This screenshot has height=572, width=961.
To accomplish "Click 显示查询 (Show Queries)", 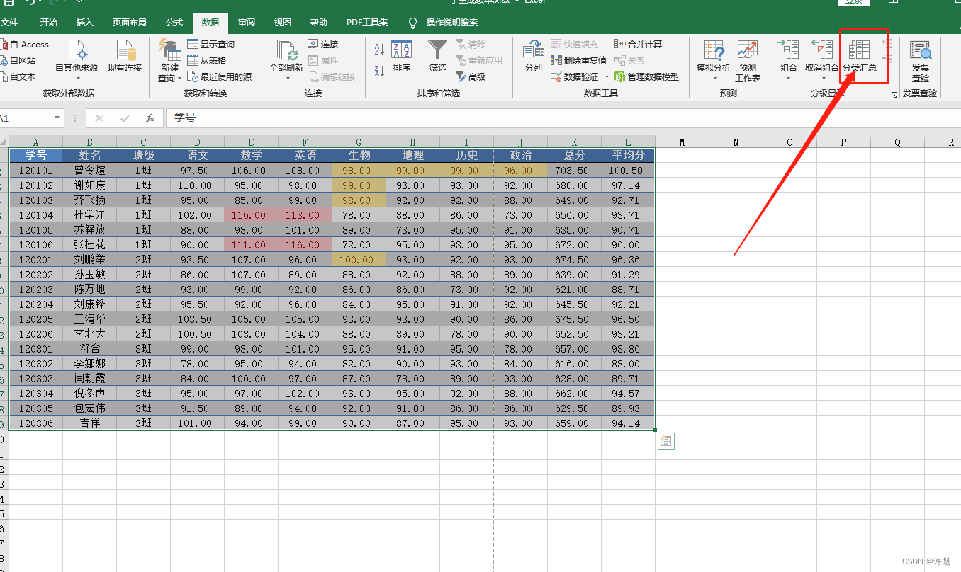I will click(x=210, y=44).
